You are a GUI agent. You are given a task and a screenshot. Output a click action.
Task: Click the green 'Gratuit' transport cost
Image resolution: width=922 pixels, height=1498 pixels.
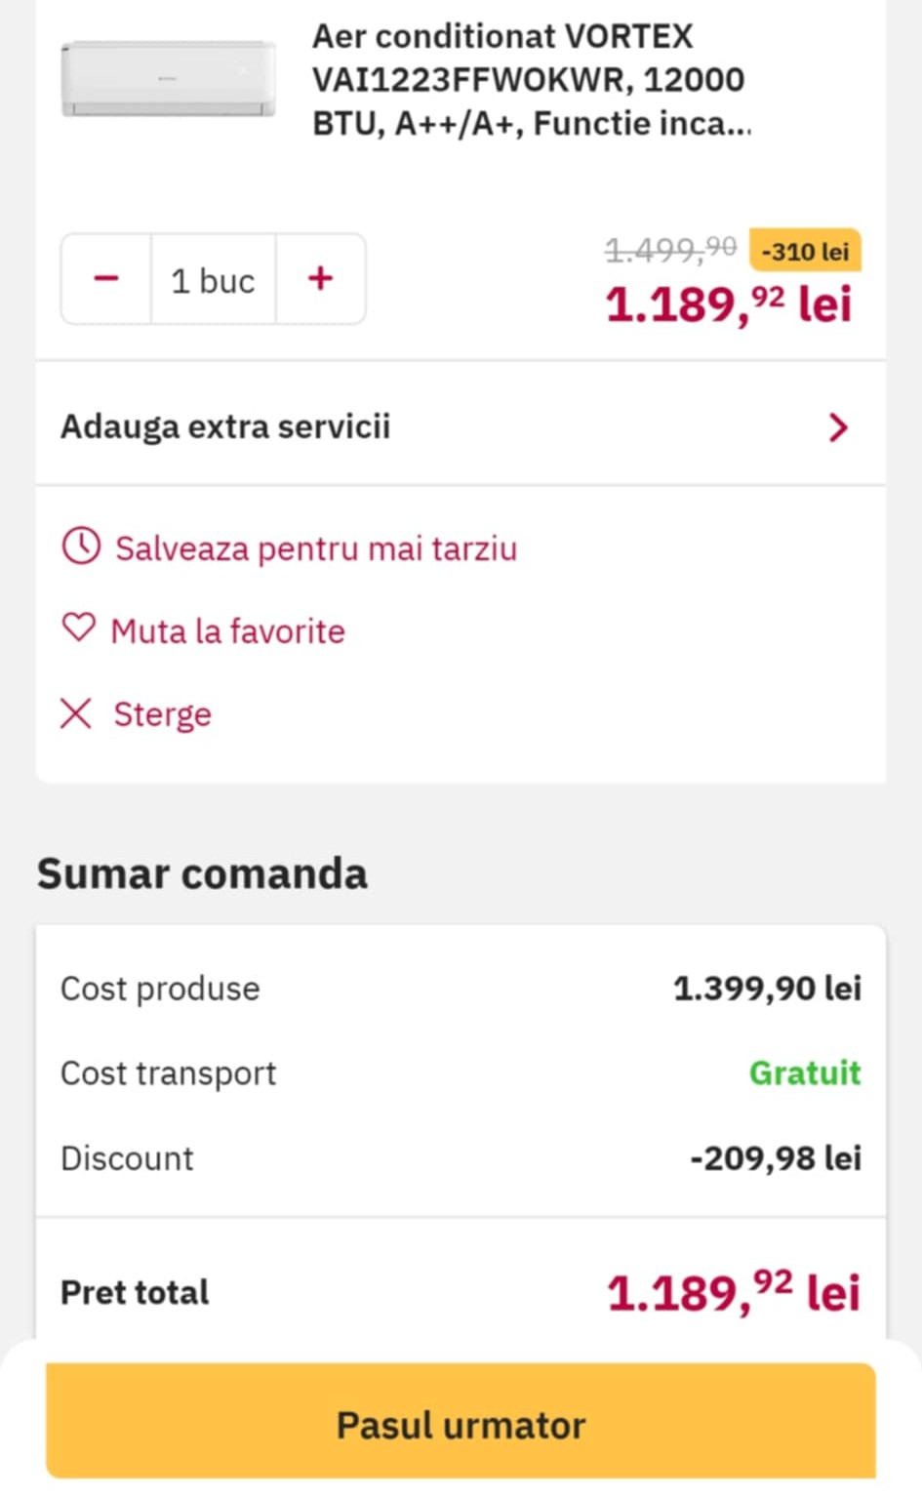(x=805, y=1073)
